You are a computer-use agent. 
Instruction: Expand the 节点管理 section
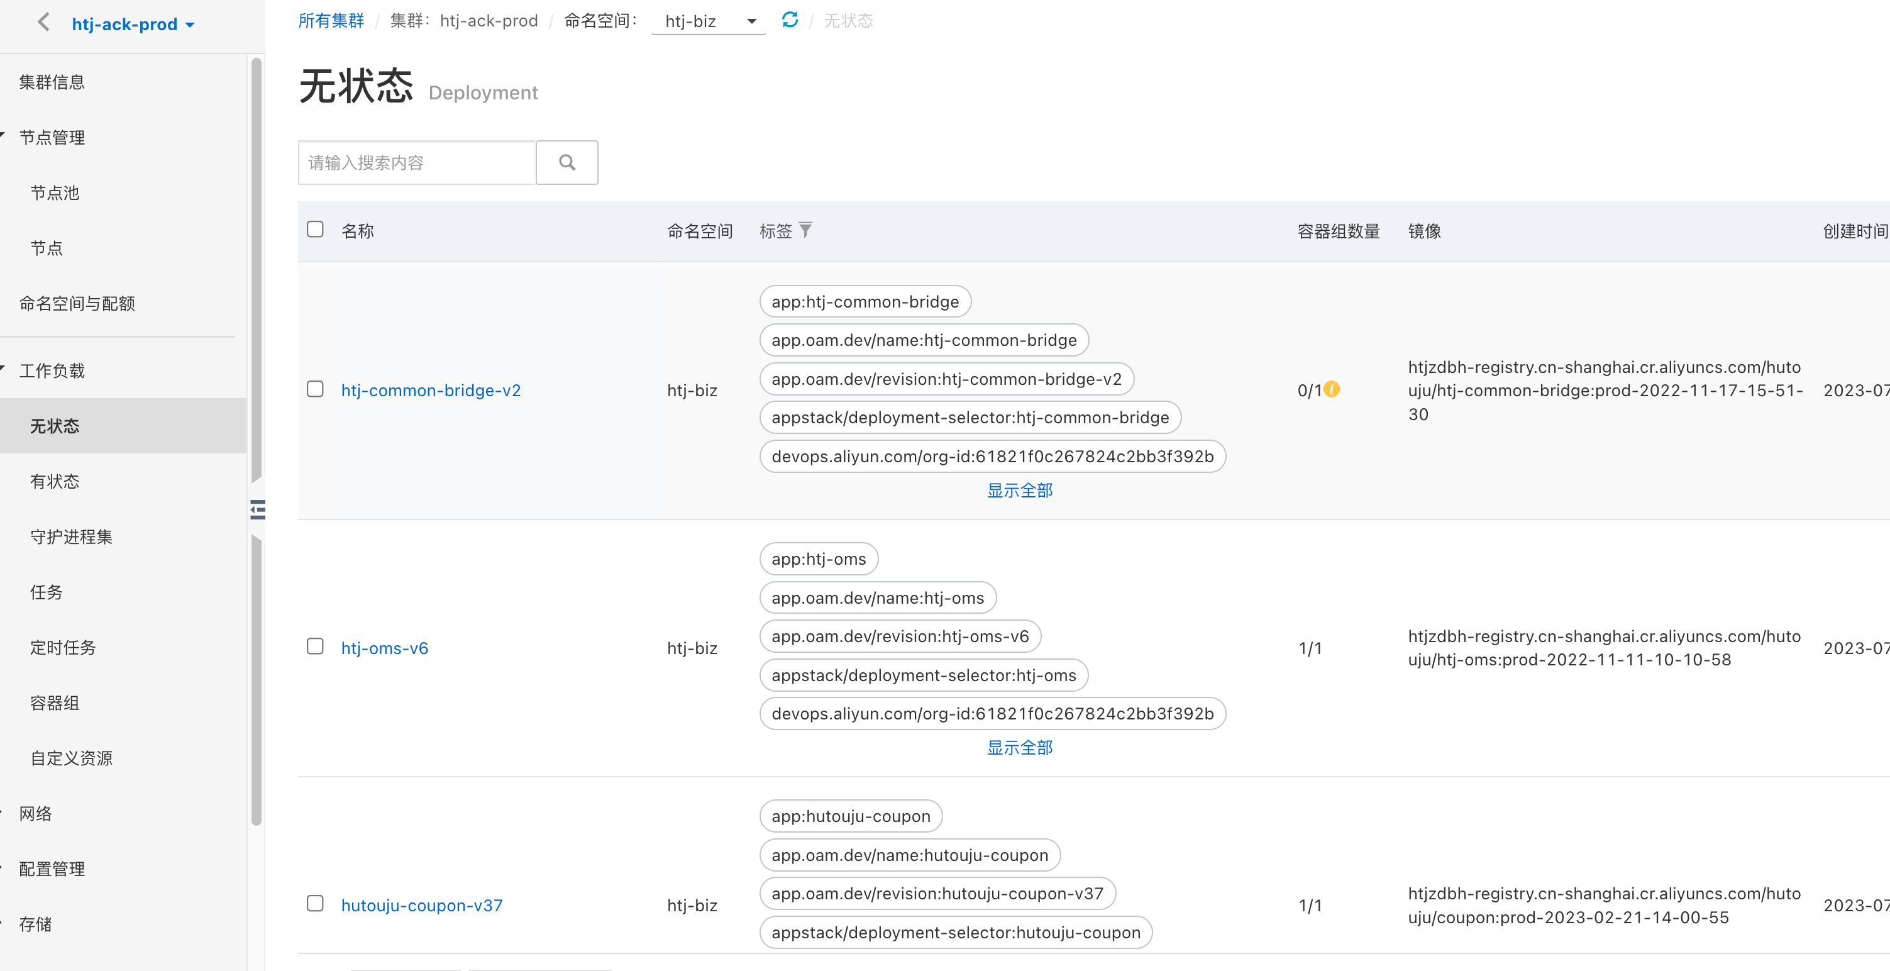(52, 137)
